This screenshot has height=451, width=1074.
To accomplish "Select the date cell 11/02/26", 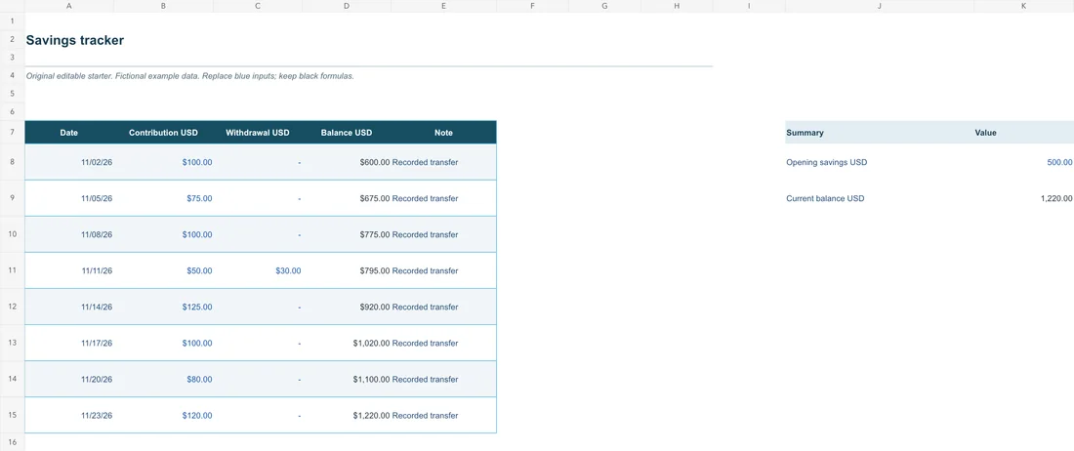I will [69, 162].
